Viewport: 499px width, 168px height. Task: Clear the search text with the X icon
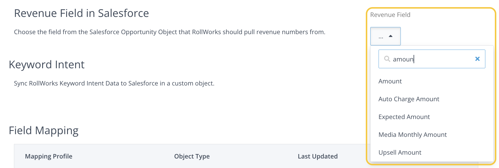(x=477, y=59)
